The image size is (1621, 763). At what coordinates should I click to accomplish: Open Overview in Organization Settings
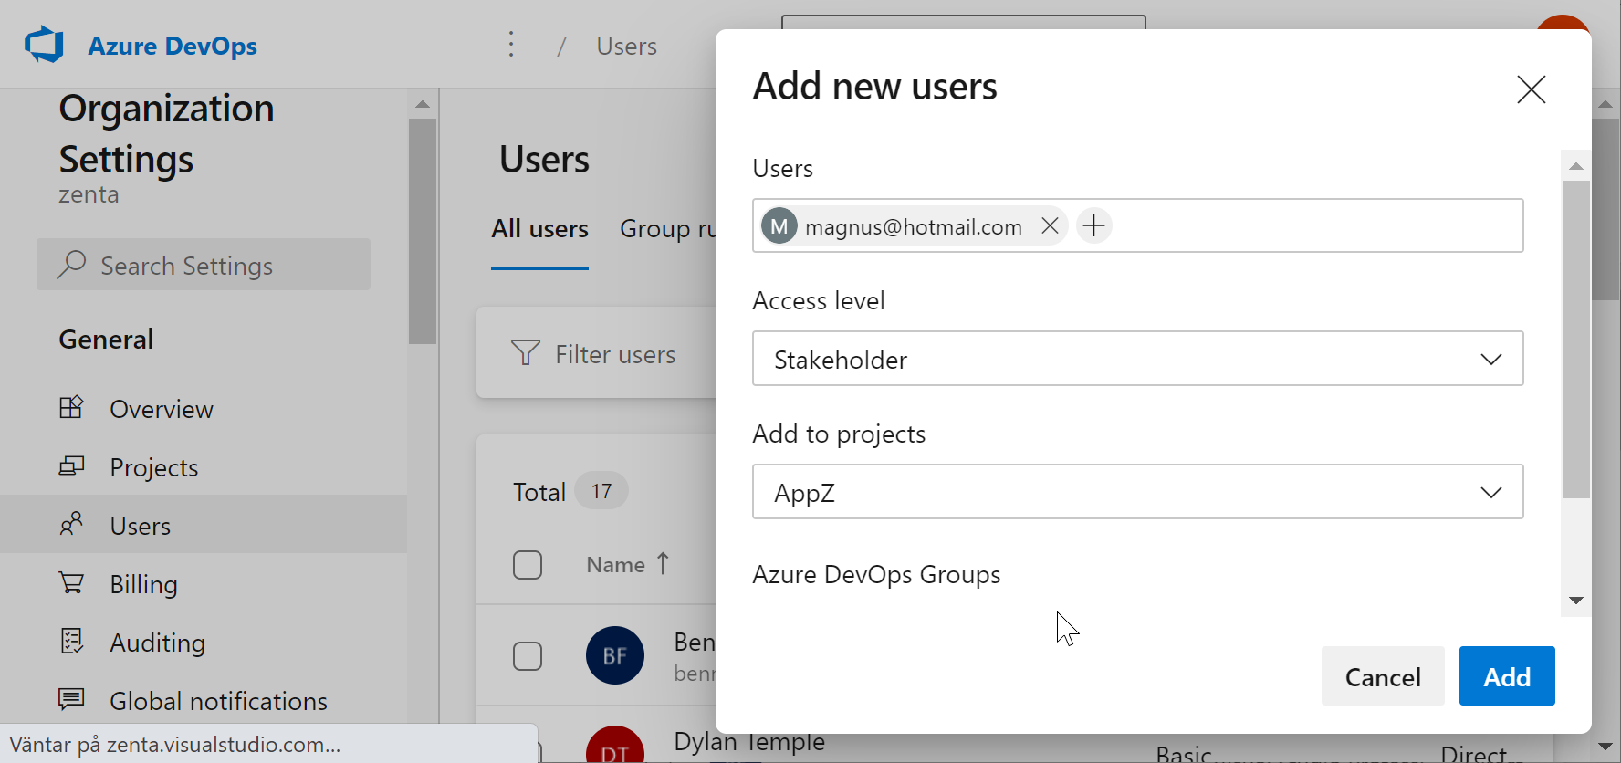(x=204, y=408)
